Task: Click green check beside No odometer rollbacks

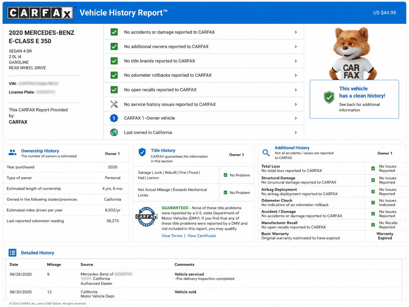Action: (x=114, y=75)
